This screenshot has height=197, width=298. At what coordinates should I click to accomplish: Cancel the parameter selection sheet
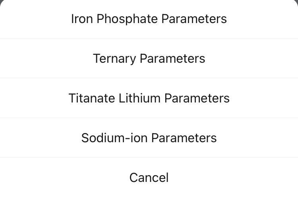click(x=149, y=177)
